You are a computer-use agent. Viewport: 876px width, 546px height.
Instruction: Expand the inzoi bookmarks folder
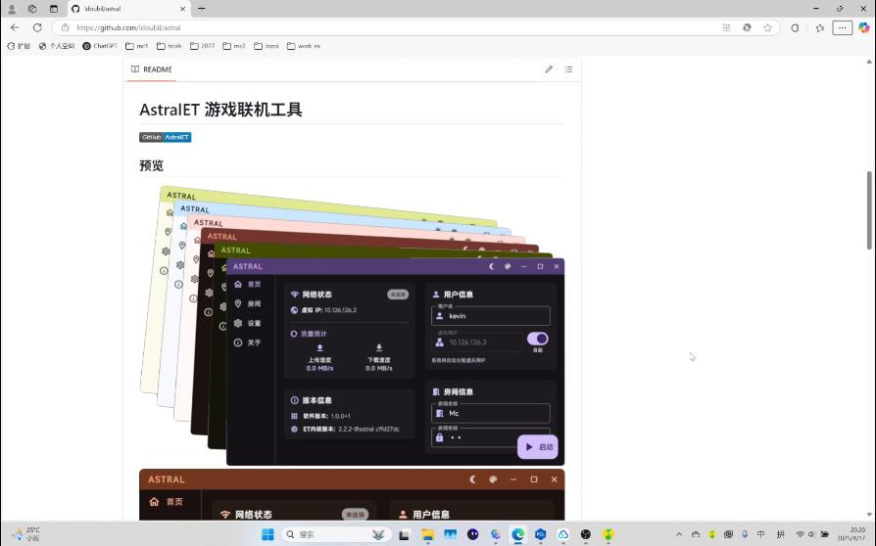click(x=267, y=46)
